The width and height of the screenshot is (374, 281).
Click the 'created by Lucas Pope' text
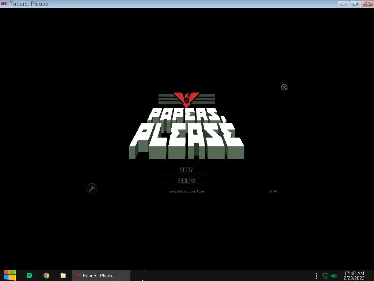coord(187,191)
